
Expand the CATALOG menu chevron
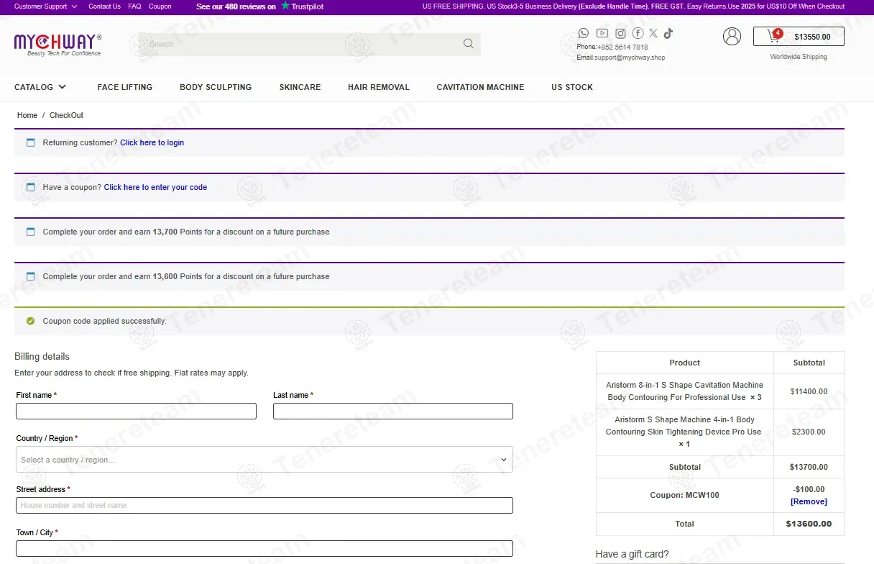point(63,87)
